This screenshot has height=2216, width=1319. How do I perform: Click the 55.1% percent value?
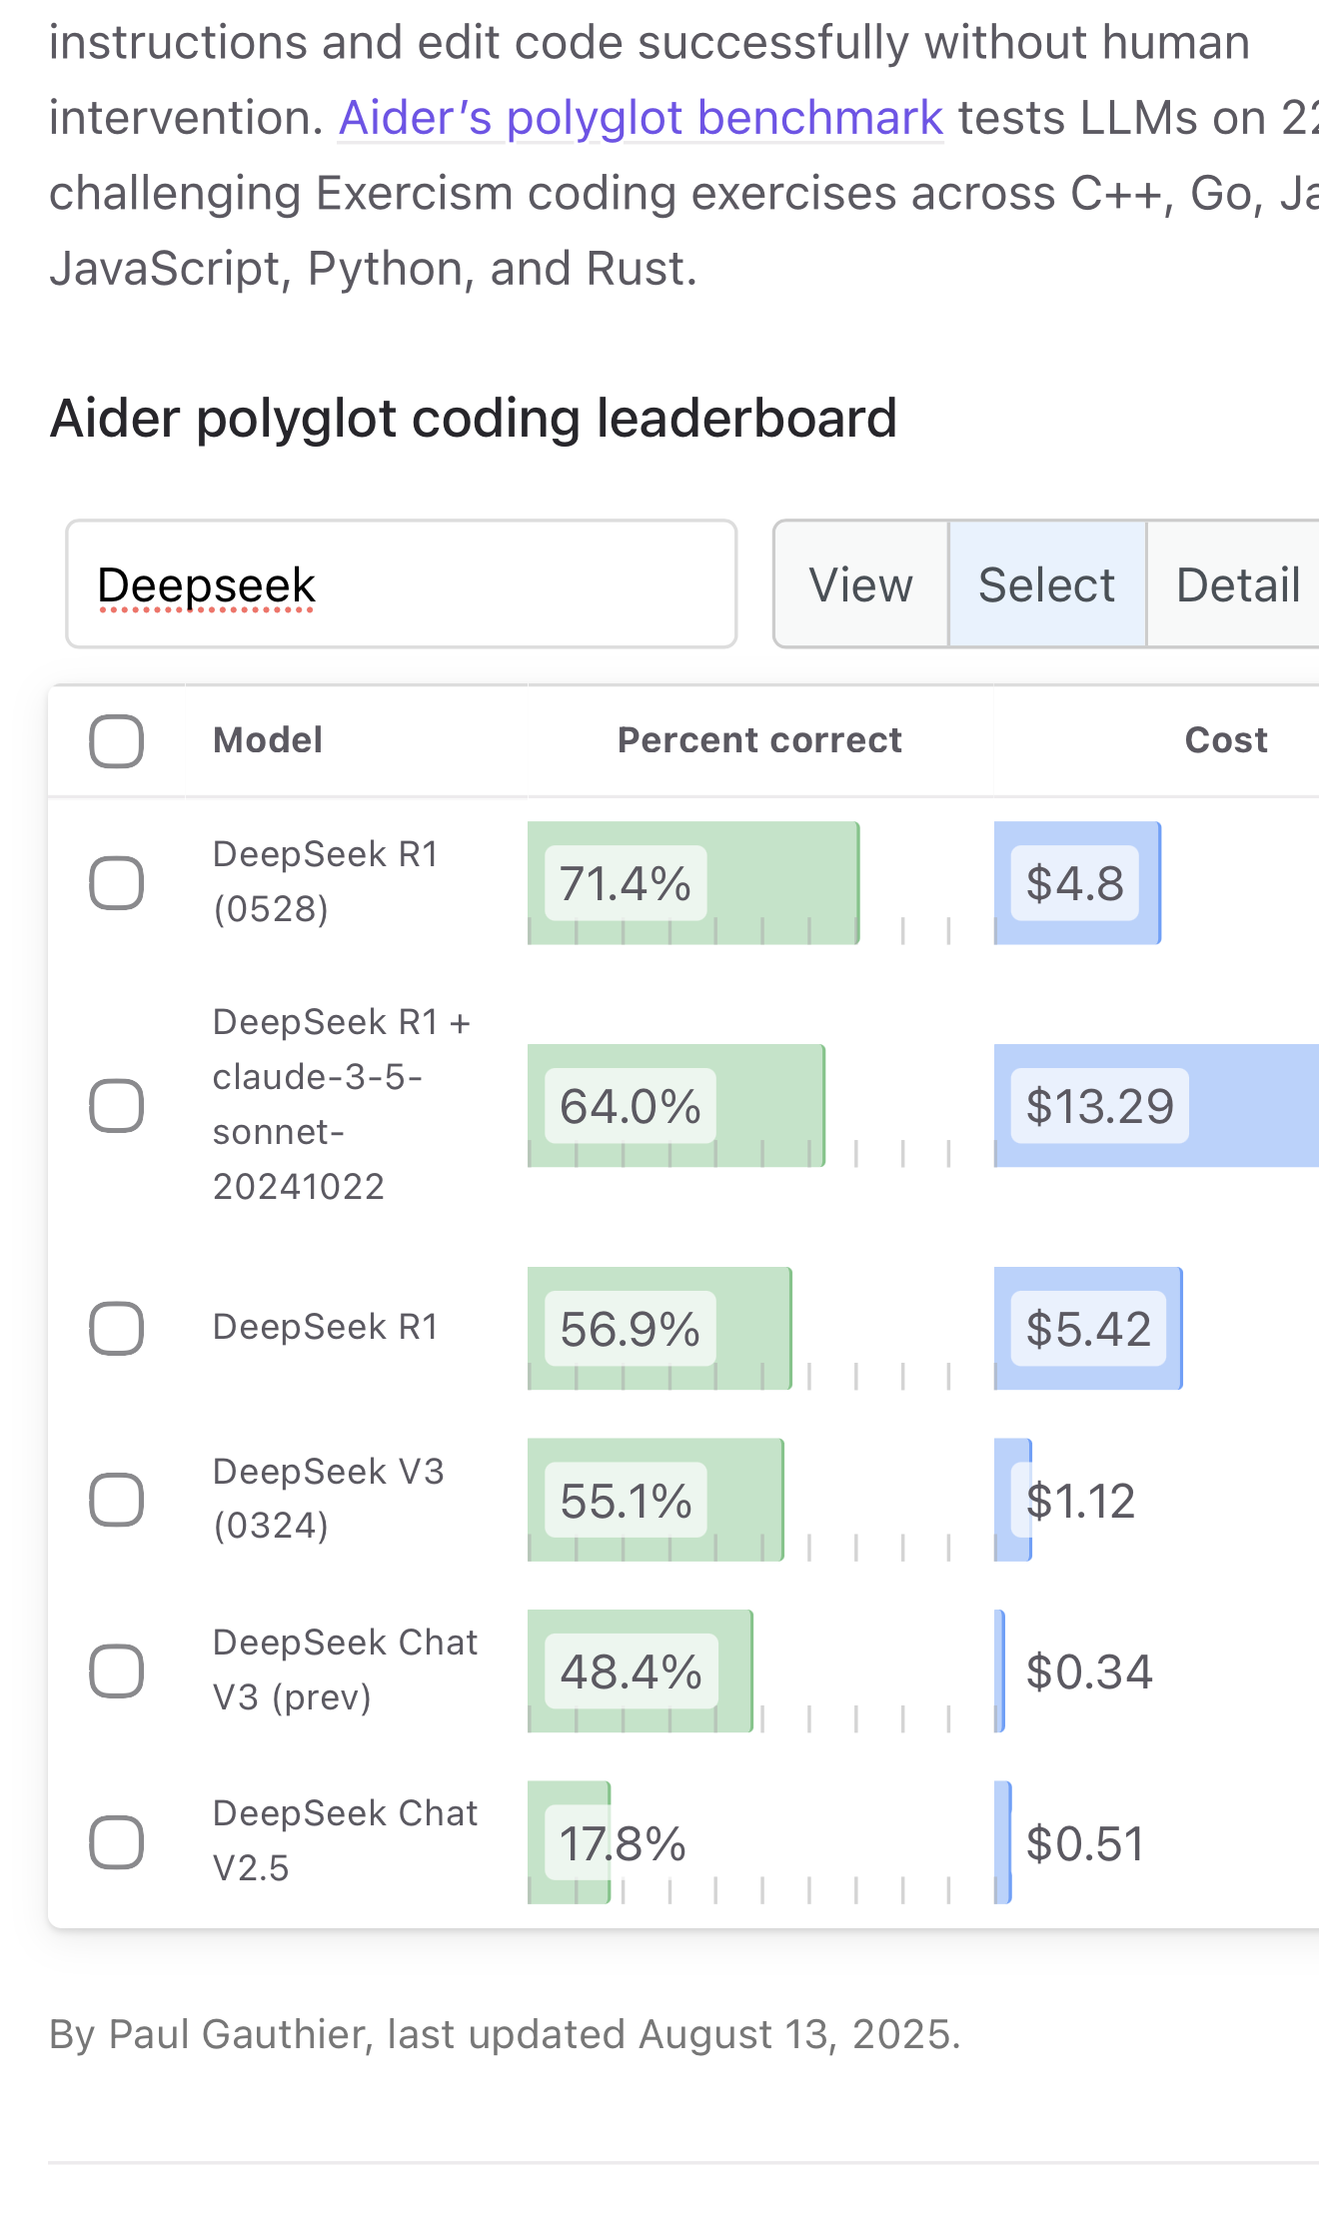coord(627,1500)
